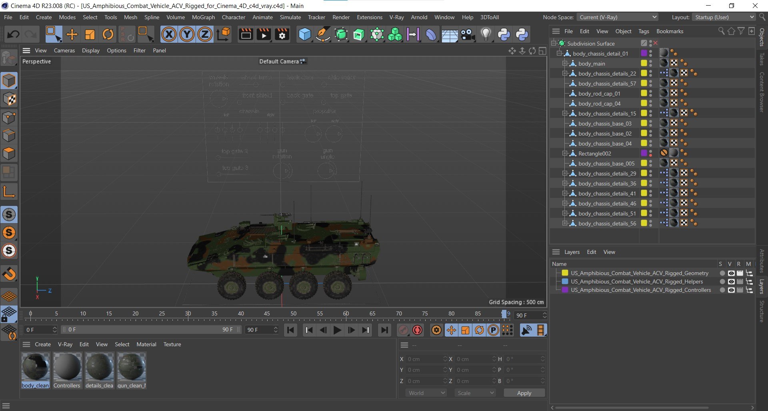
Task: Select the Scale tool
Action: [x=90, y=34]
